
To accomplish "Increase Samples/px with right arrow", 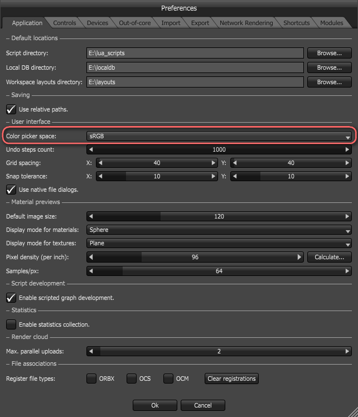I will pos(348,271).
